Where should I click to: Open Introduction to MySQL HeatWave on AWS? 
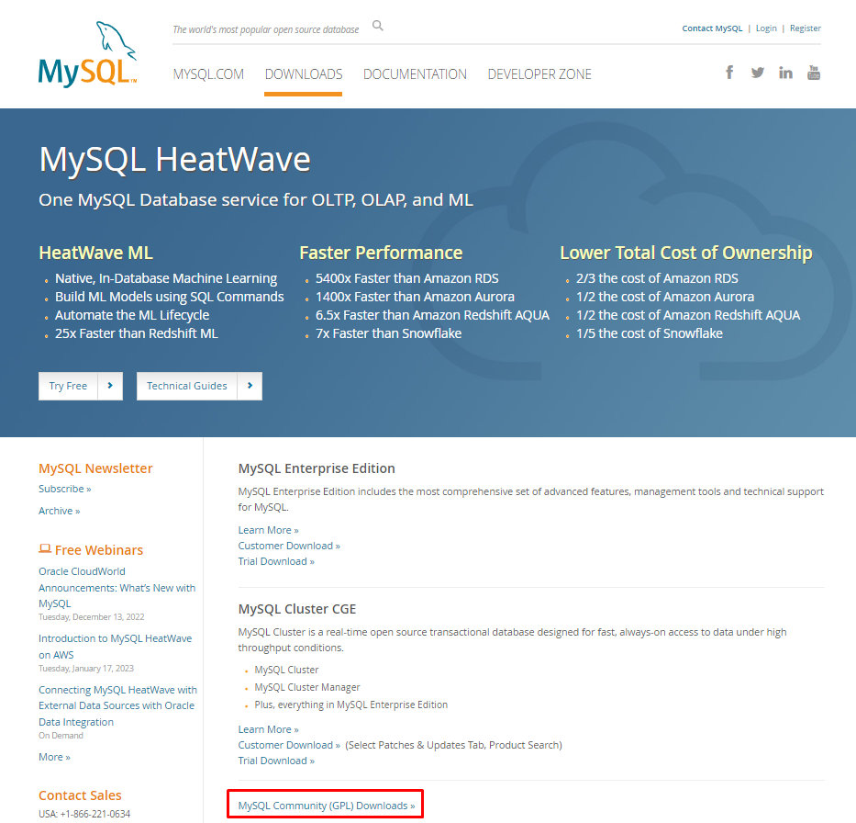coord(116,647)
